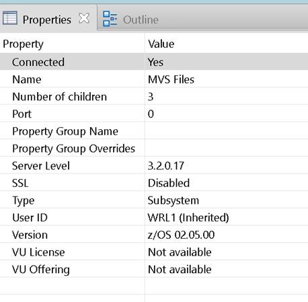Click the empty Property Group Overrides value
The height and width of the screenshot is (302, 308).
[227, 148]
